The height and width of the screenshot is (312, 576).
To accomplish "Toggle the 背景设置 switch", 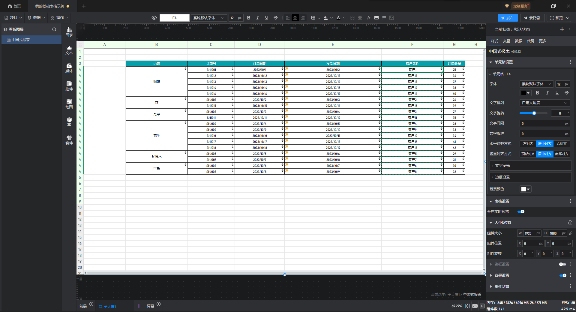I will [563, 275].
